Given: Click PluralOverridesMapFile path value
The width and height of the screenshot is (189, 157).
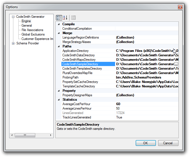Looking at the screenshot, I should (147, 73).
